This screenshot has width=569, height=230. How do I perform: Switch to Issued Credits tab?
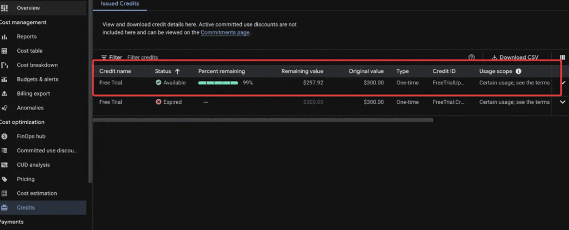(119, 4)
